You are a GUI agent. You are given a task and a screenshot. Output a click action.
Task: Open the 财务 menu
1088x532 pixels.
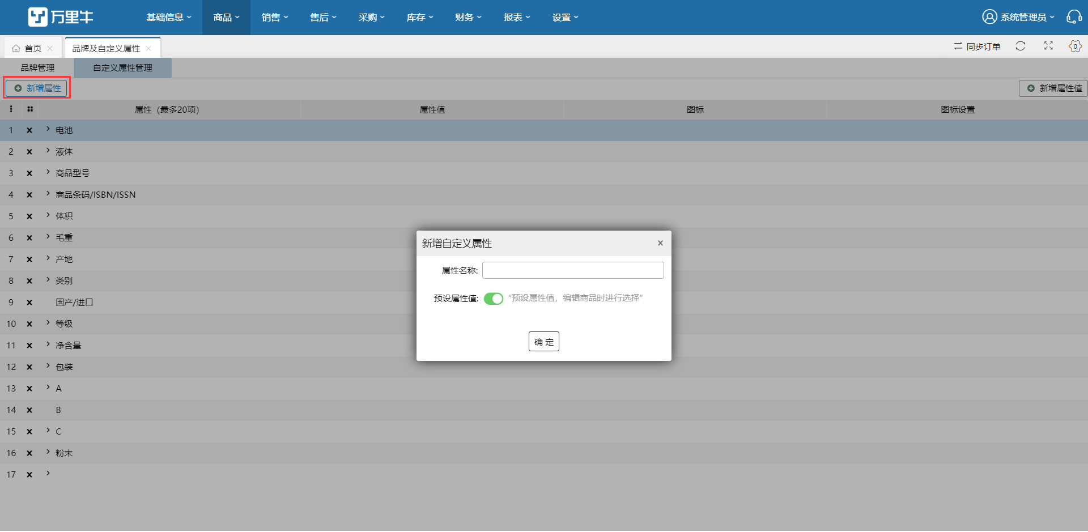click(468, 18)
